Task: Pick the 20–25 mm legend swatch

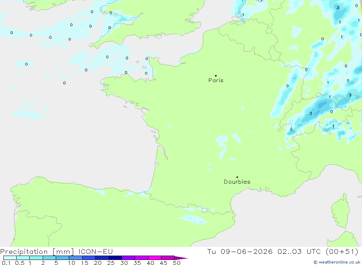Action: tap(102, 258)
